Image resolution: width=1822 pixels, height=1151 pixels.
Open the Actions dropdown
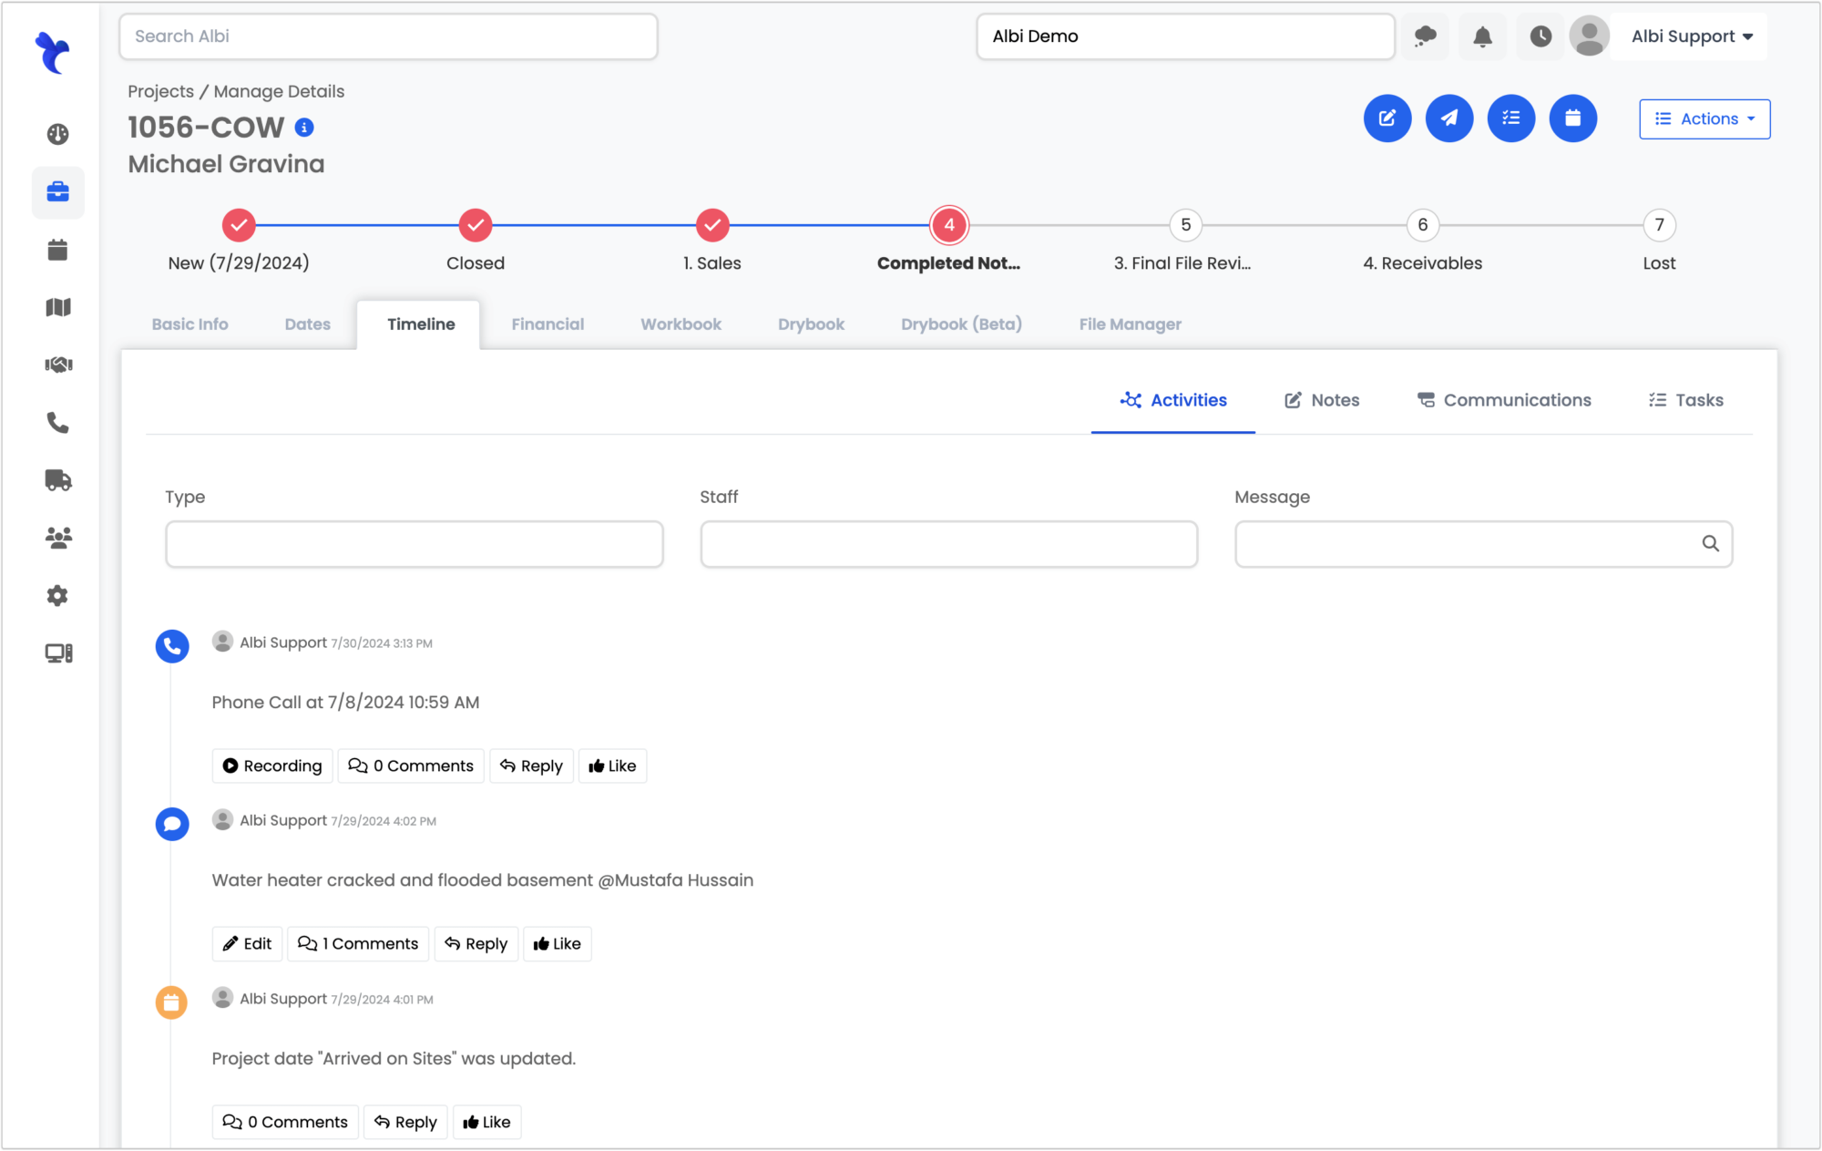click(1704, 118)
